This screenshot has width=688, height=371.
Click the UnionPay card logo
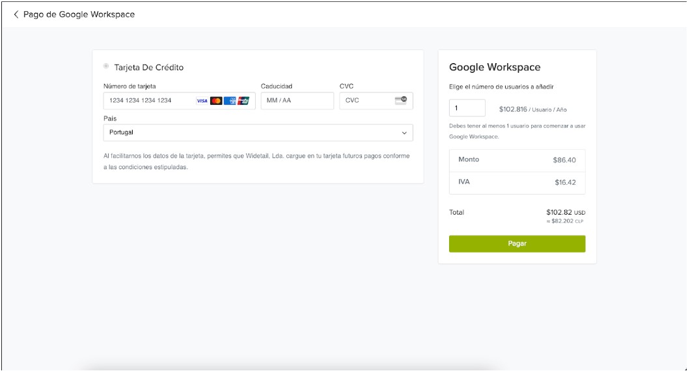point(243,101)
